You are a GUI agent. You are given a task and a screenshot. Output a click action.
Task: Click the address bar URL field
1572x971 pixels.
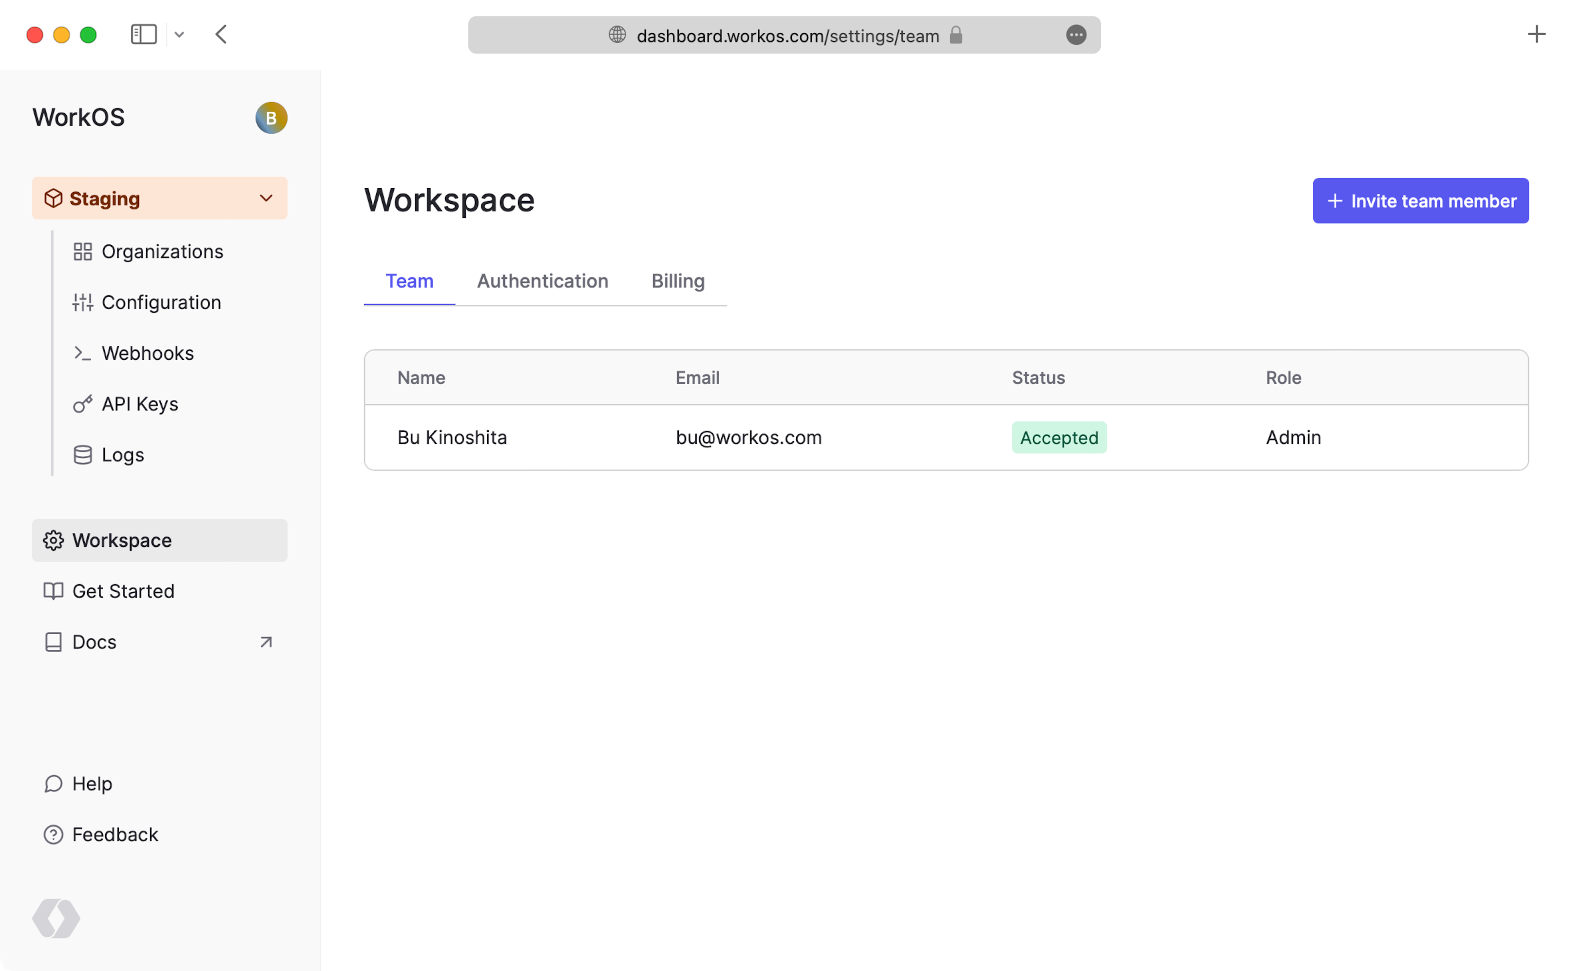tap(787, 36)
